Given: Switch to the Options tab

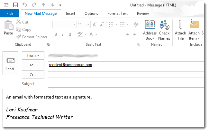Looking at the screenshot, I should (91, 14).
